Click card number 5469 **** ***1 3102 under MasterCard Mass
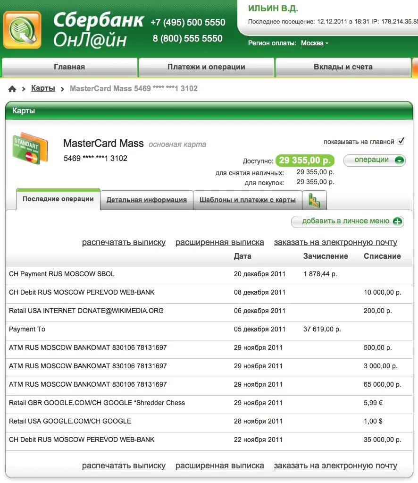This screenshot has height=483, width=418. pos(95,158)
